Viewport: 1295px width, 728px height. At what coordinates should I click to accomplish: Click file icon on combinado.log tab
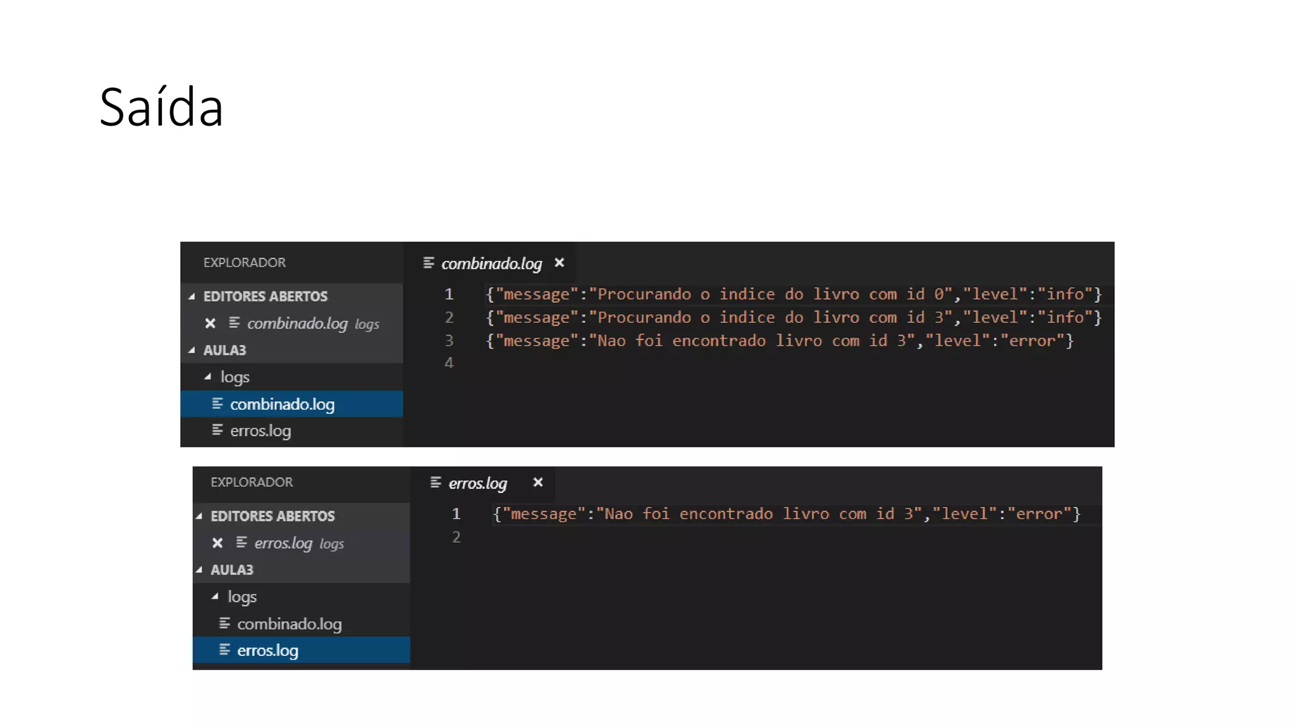pos(428,263)
